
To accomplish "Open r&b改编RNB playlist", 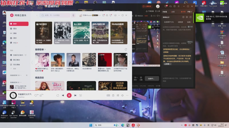I will (89, 60).
